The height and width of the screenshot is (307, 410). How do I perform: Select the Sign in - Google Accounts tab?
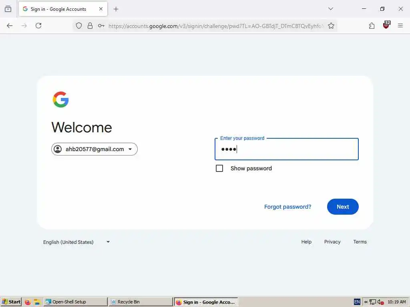63,9
